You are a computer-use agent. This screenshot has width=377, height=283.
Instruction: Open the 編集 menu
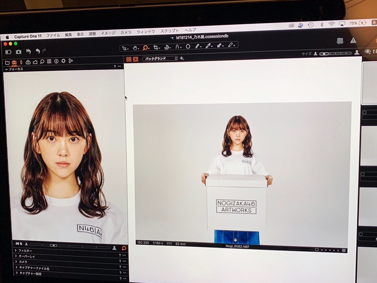click(68, 35)
